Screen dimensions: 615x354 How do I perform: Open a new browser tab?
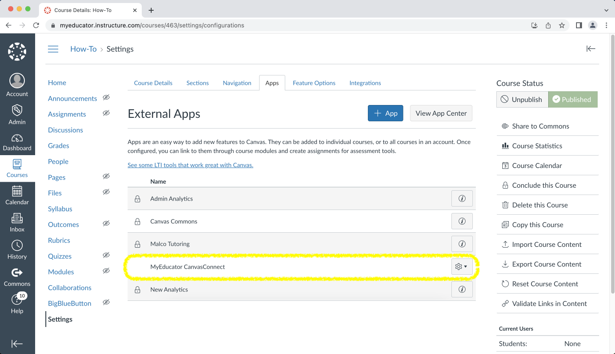[x=151, y=10]
